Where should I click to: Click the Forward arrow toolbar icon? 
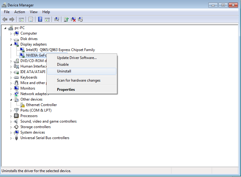pos(12,19)
